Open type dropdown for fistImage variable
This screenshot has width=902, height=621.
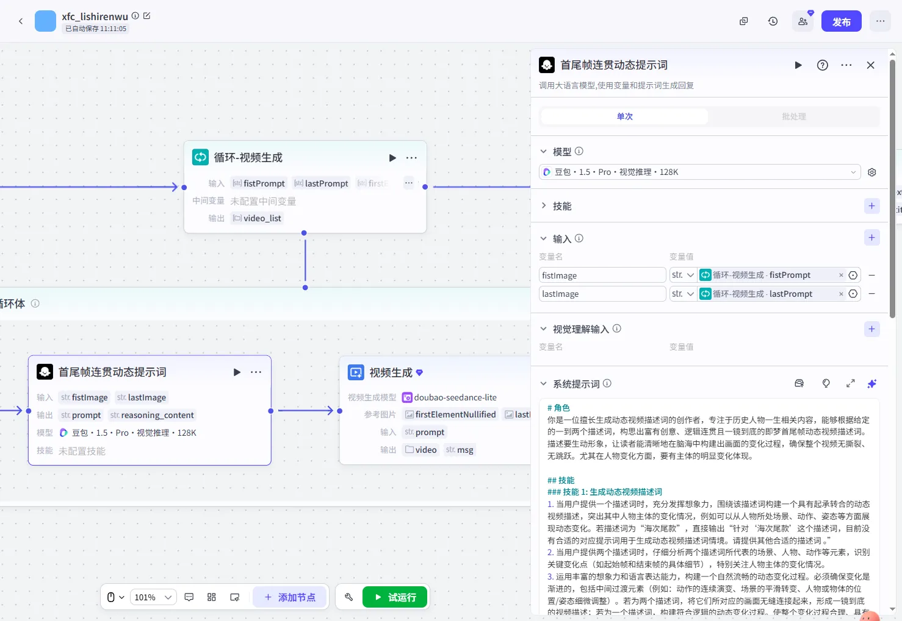(683, 275)
